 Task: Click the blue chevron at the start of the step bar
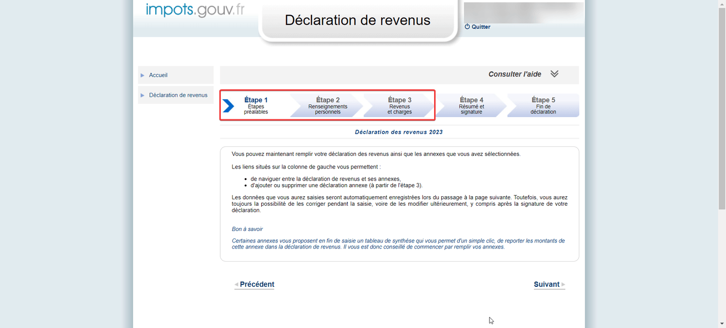point(229,105)
